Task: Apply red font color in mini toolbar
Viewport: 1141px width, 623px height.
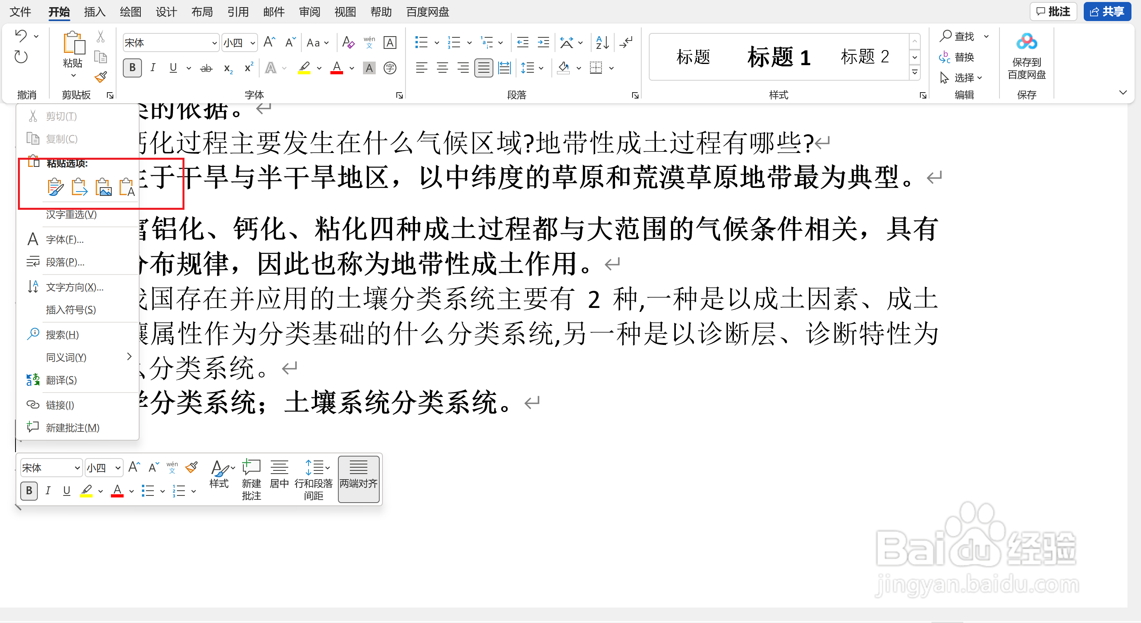Action: coord(117,491)
